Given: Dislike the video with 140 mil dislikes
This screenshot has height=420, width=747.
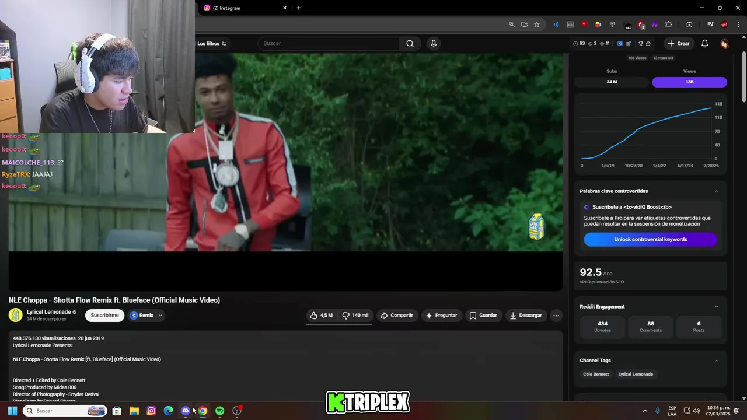Looking at the screenshot, I should (355, 316).
